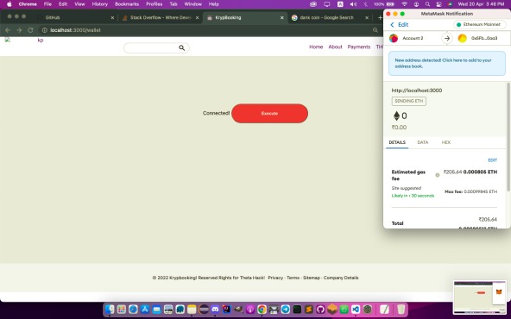Select the DATA tab in MetaMask

pos(423,142)
